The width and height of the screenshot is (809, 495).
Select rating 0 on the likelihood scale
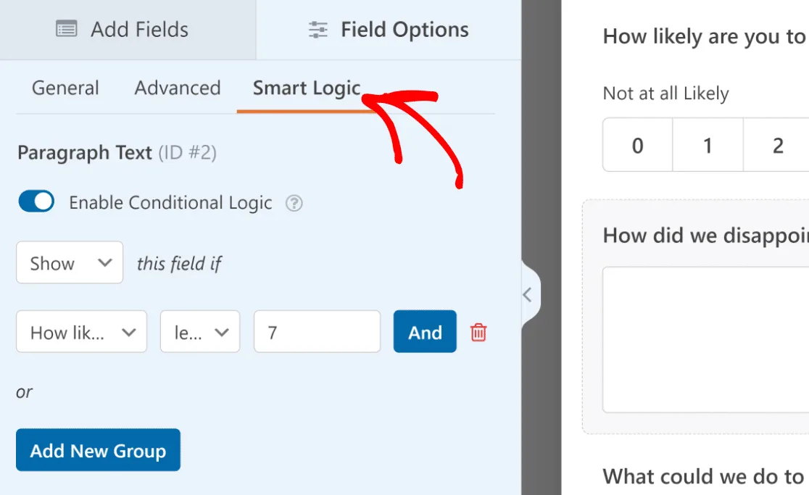[x=638, y=145]
